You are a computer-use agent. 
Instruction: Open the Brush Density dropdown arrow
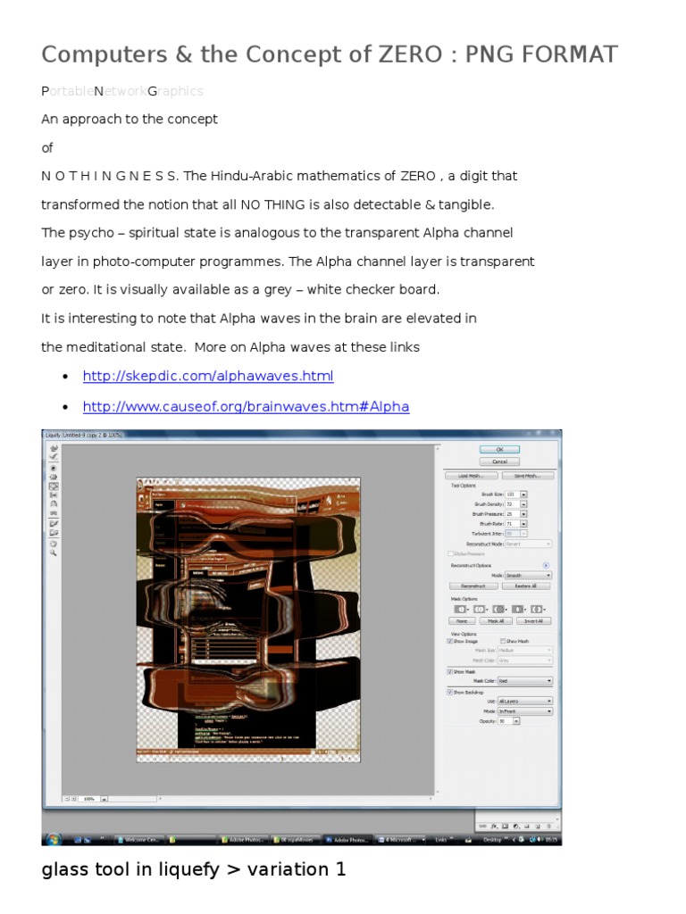(523, 504)
